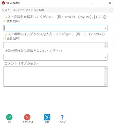
Task: Focus the コメント (オプション) text area
Action: (x=54, y=76)
